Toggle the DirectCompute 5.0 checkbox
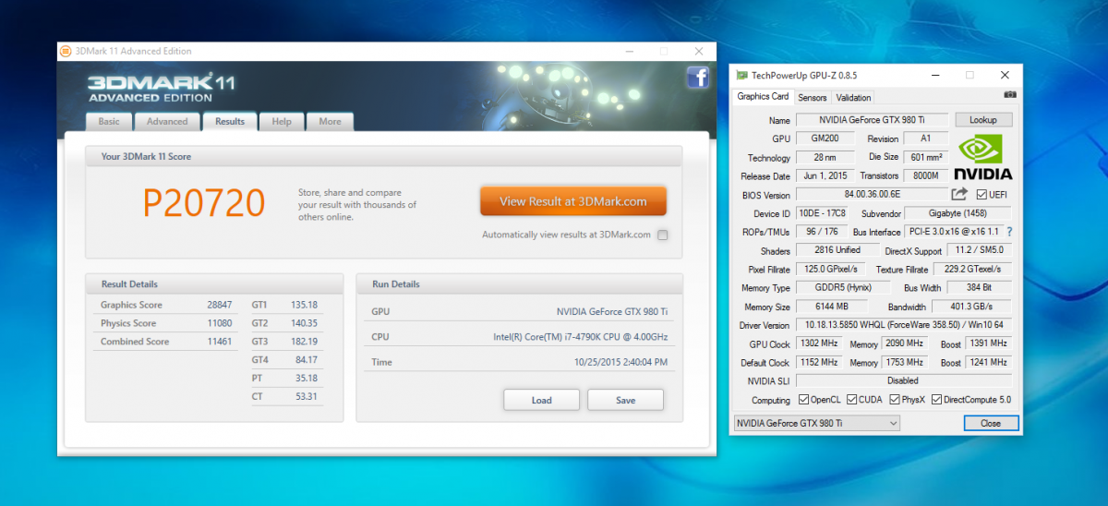This screenshot has height=506, width=1108. coord(937,400)
